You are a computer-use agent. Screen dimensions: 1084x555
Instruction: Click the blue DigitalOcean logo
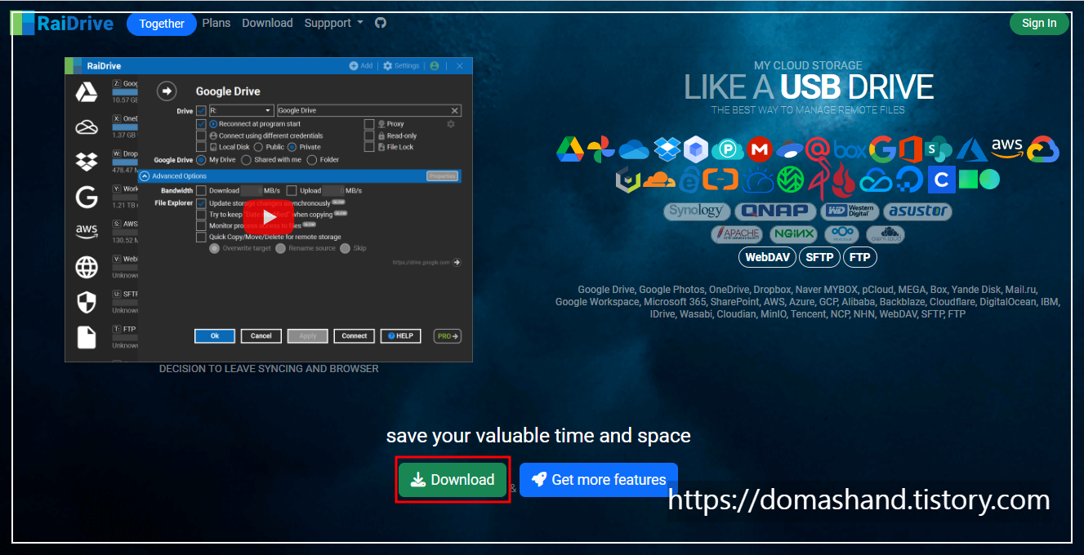point(908,180)
